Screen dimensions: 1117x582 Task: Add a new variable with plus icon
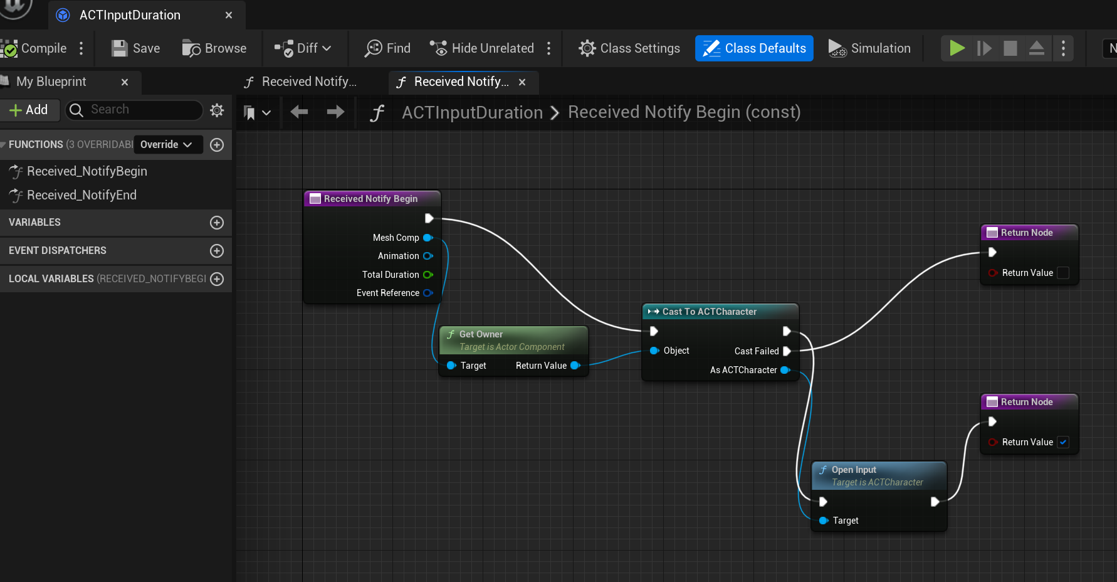(217, 223)
